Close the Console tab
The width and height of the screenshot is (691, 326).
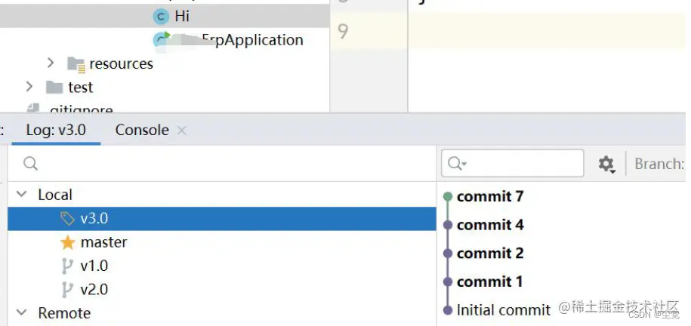[x=181, y=130]
